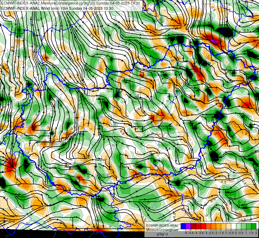Image resolution: width=259 pixels, height=238 pixels.
Task: Click the legend tick value -3.5
Action: [x=201, y=233]
